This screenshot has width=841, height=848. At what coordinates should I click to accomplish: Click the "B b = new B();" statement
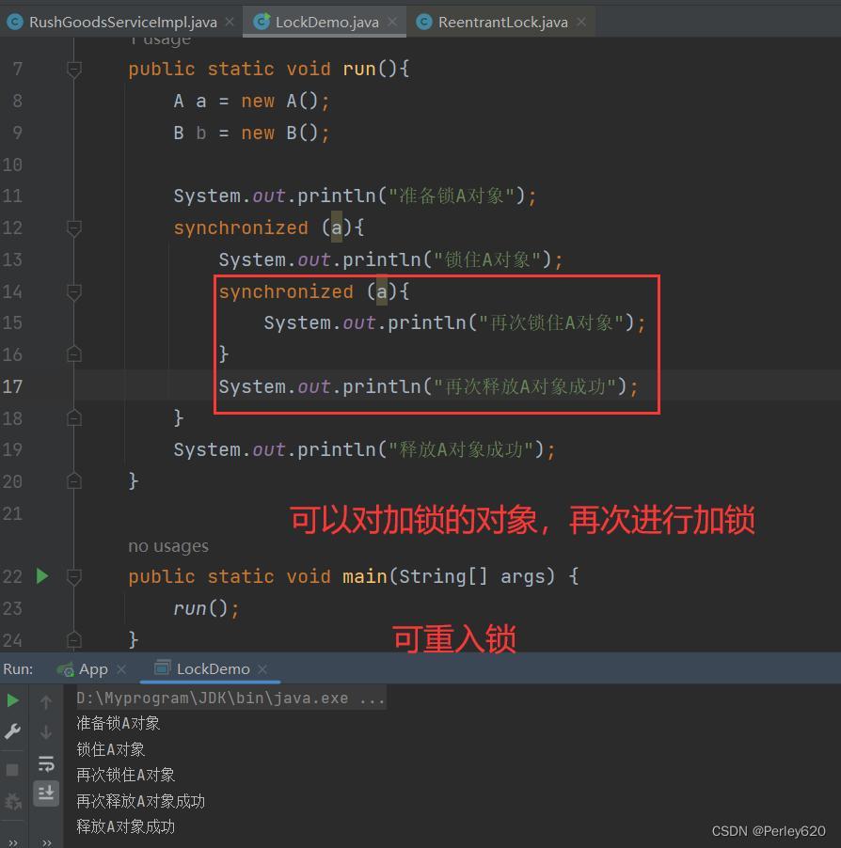[x=252, y=133]
